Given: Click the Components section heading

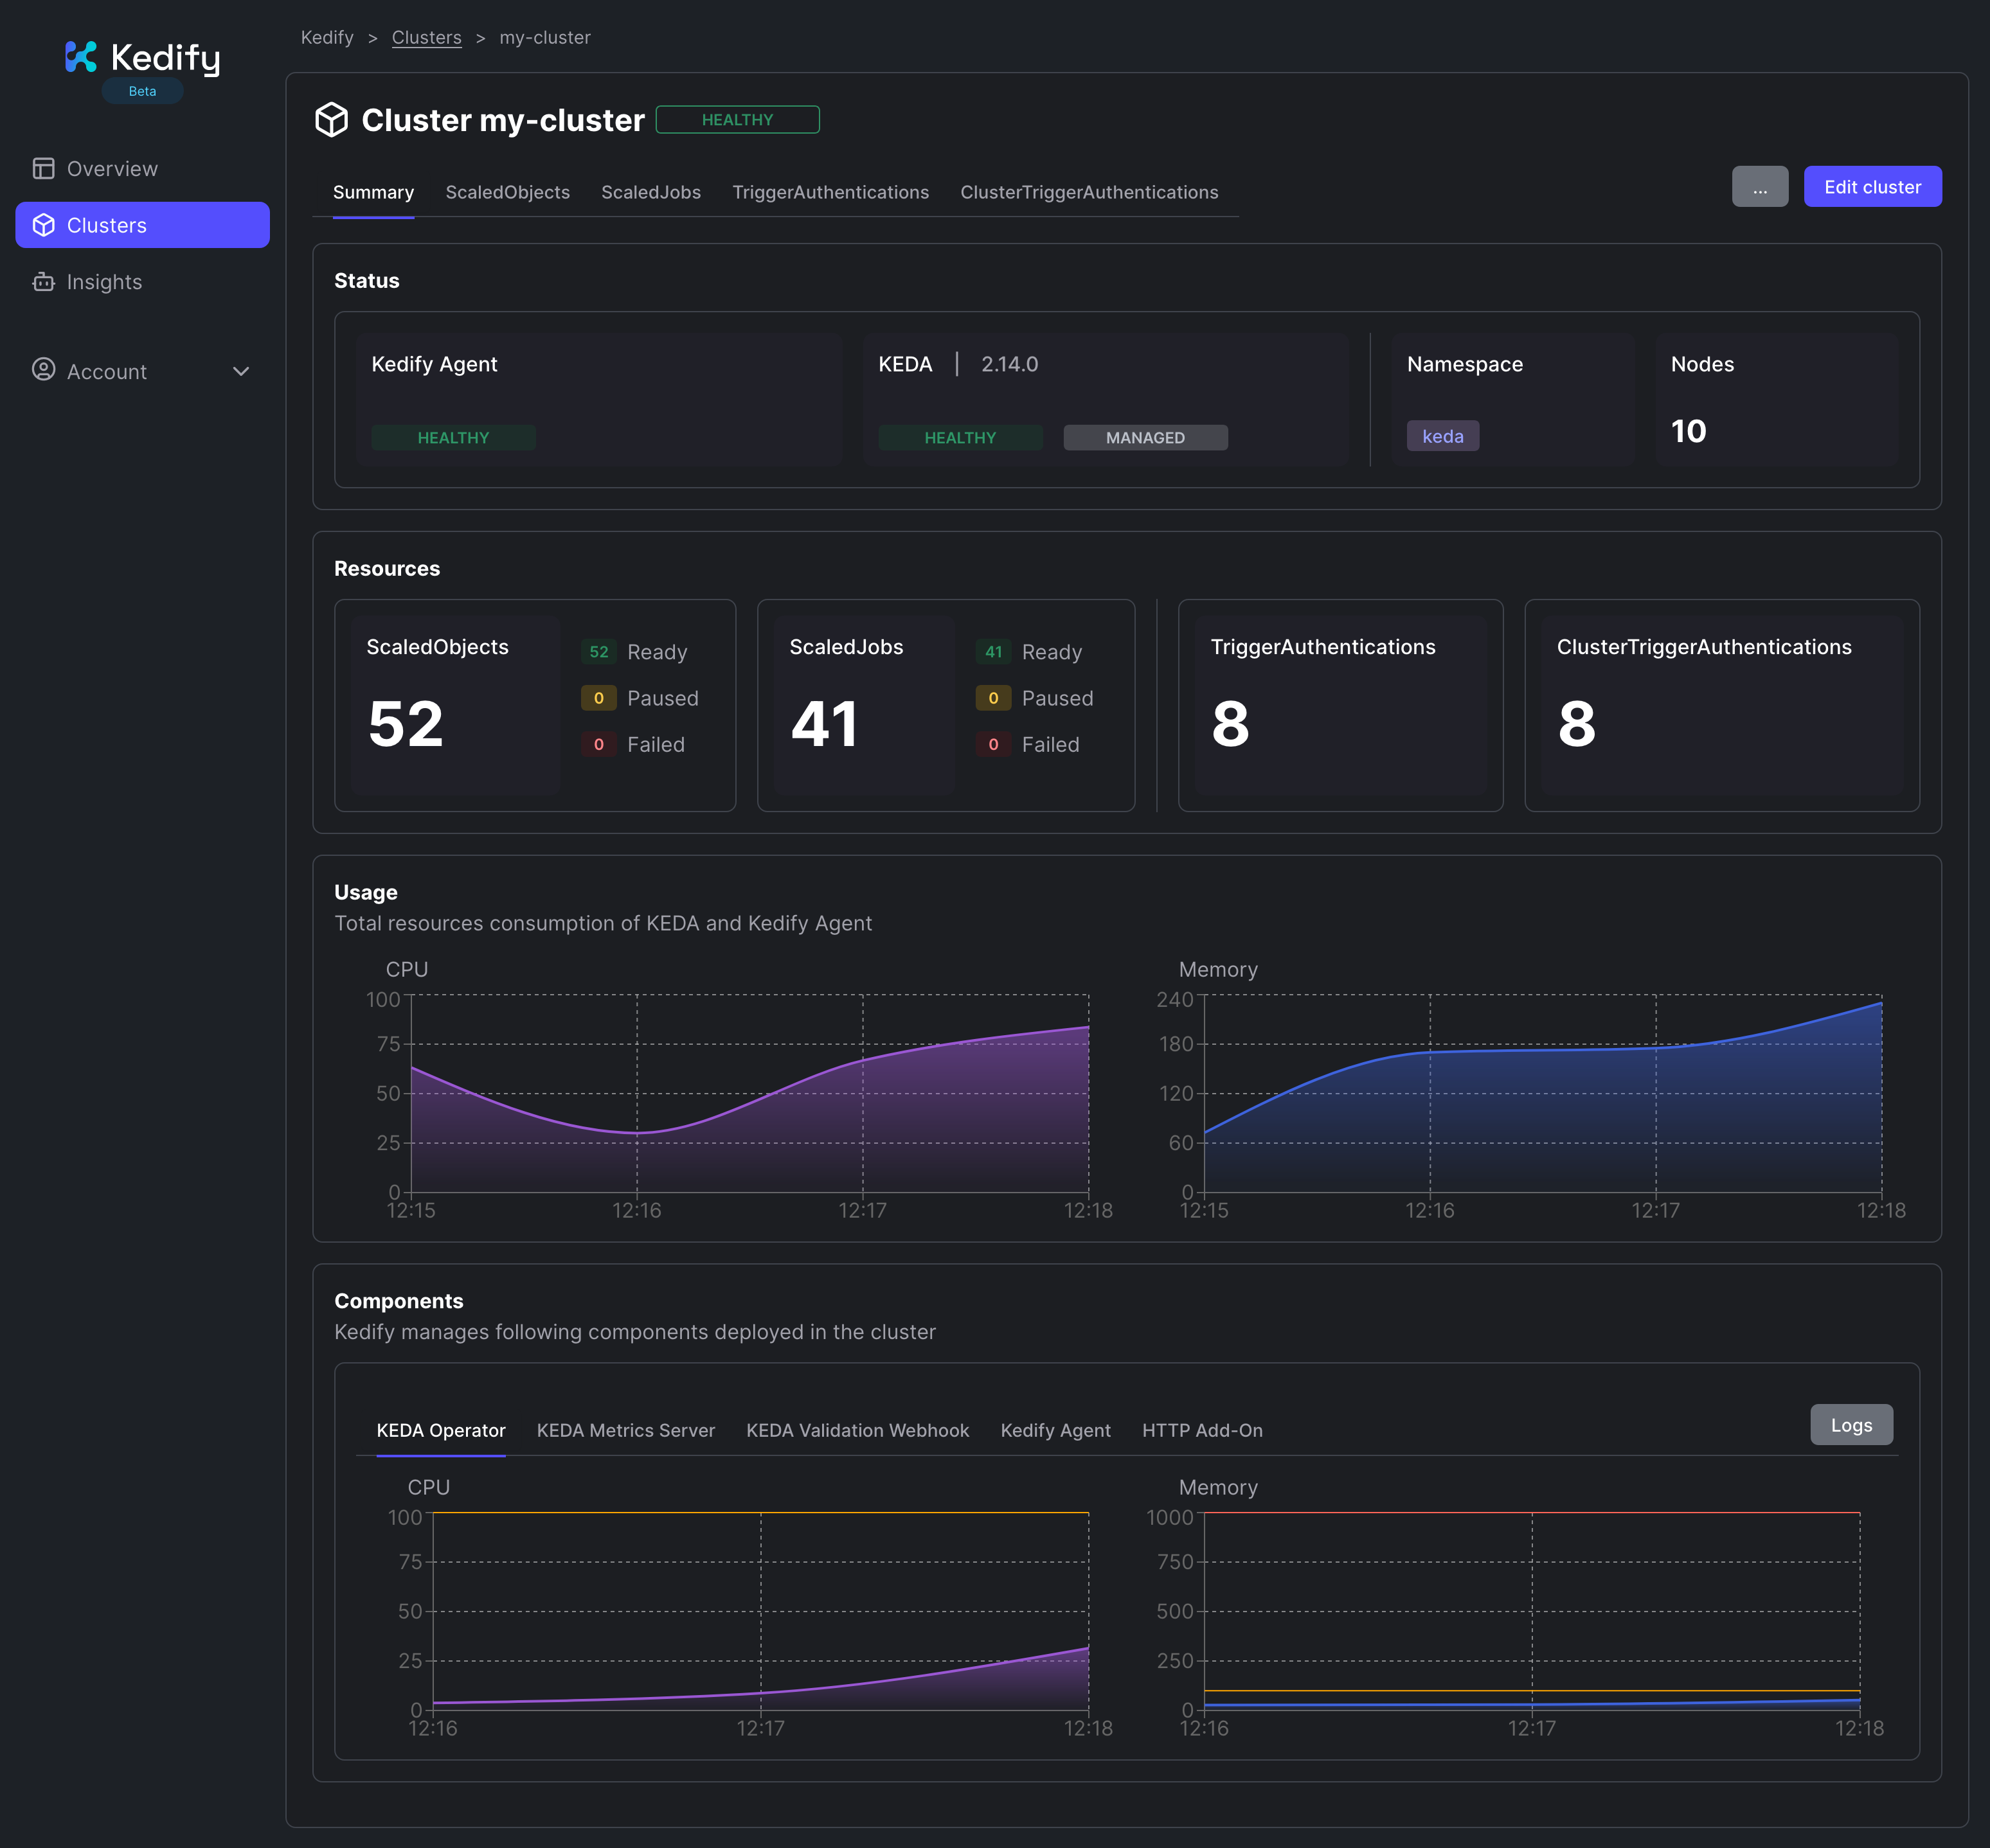Looking at the screenshot, I should tap(399, 1301).
